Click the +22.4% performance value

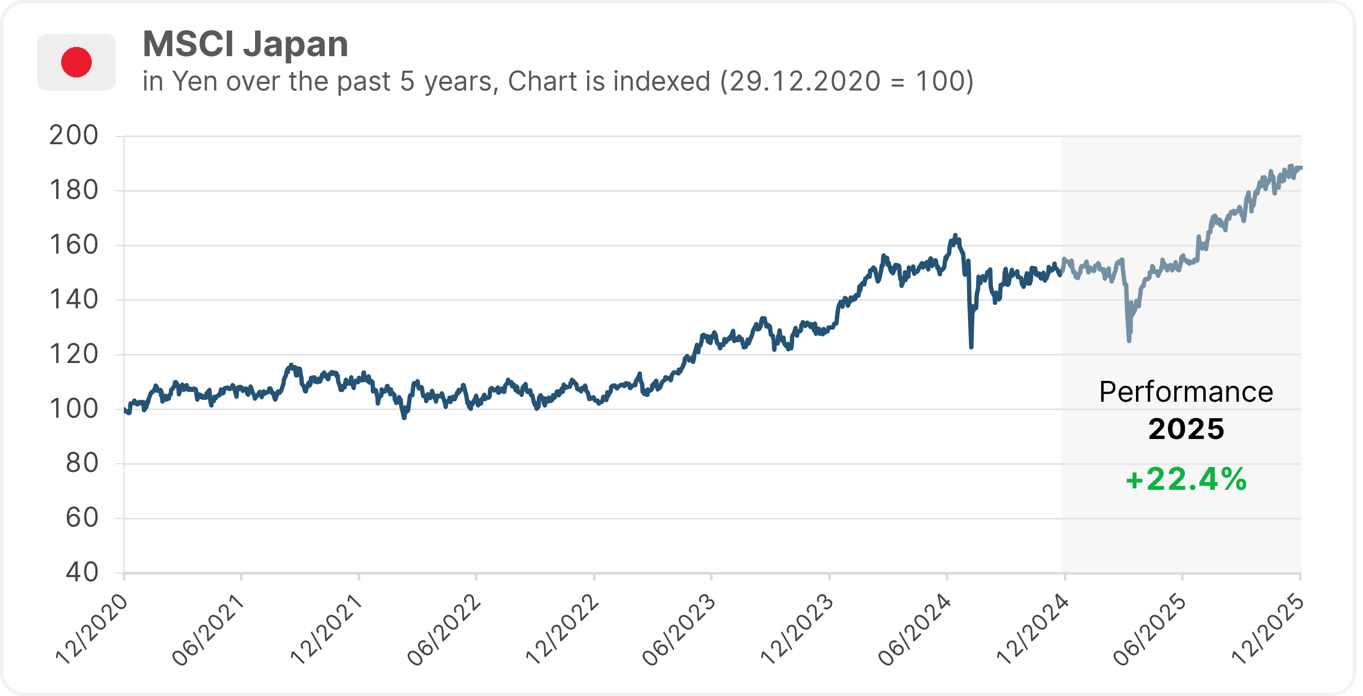(x=1186, y=480)
